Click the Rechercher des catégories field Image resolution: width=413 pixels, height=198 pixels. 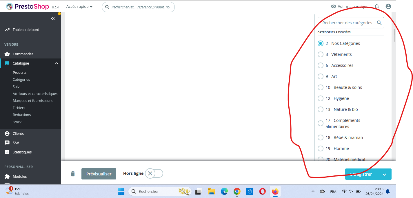pos(351,23)
